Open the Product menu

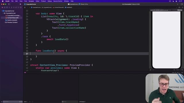pos(43,1)
